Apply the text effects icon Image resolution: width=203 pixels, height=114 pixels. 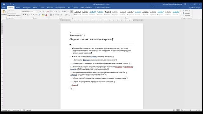40,15
